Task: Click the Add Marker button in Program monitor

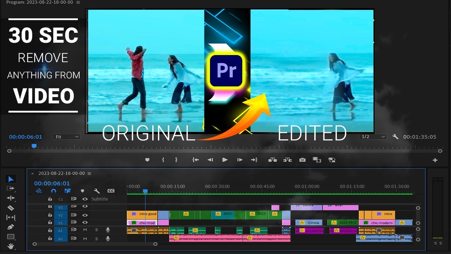Action: pyautogui.click(x=147, y=160)
